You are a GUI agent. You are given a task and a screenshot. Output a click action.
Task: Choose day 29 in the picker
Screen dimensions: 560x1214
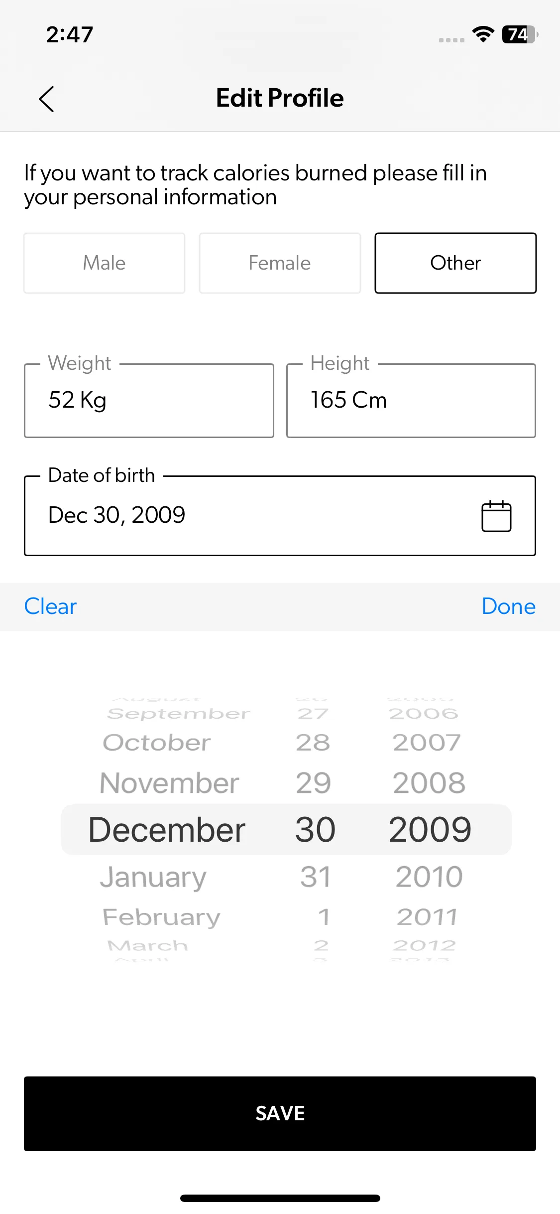point(314,783)
